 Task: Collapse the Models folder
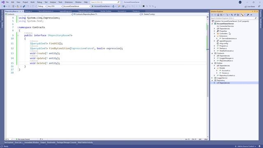pos(215,68)
